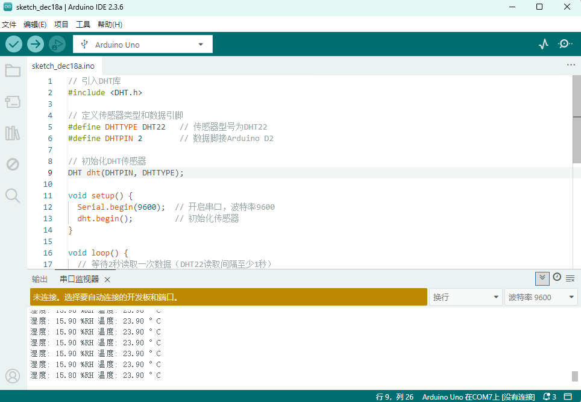Open the 工具 menu

click(x=83, y=25)
